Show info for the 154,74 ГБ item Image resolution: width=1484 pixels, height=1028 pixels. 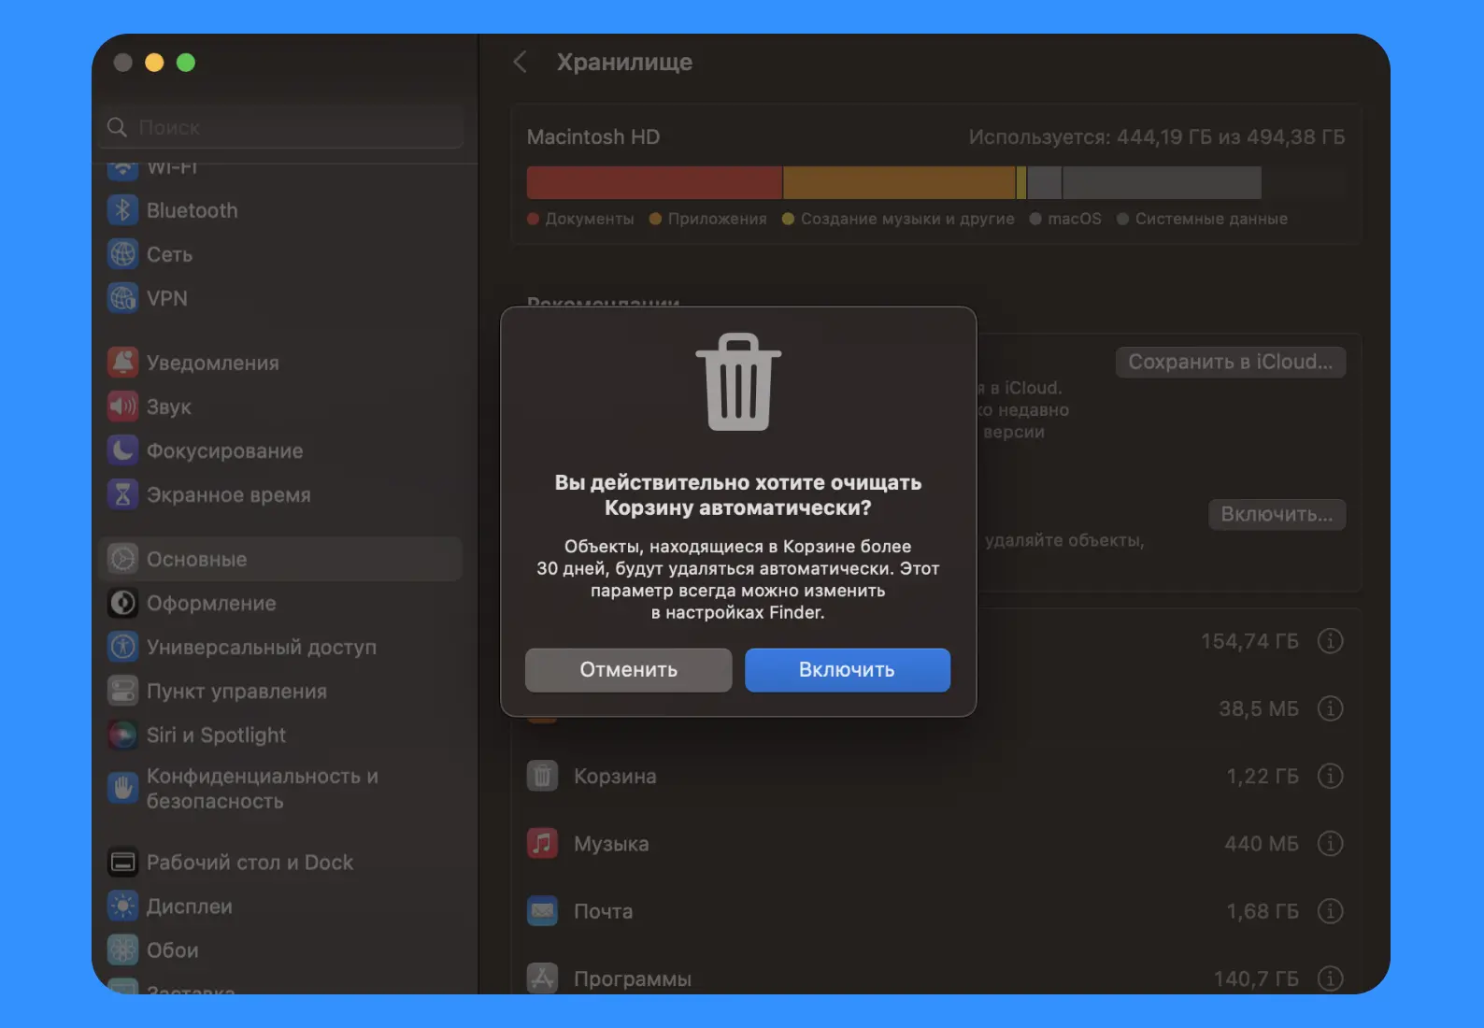point(1330,641)
